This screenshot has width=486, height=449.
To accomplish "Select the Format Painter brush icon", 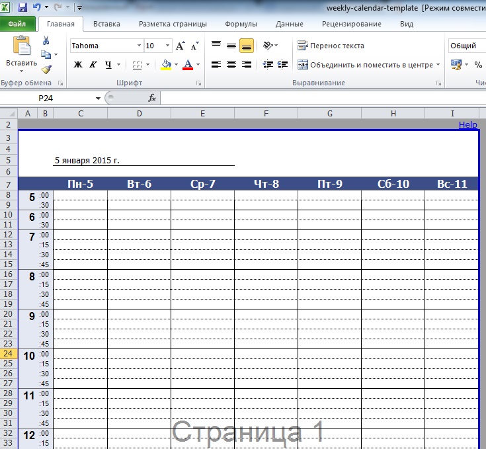I will point(46,69).
